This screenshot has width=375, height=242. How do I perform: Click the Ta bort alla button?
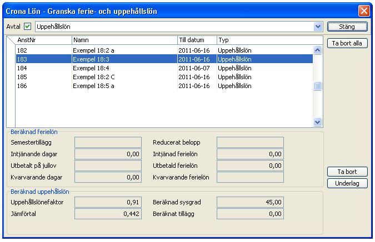click(x=347, y=43)
